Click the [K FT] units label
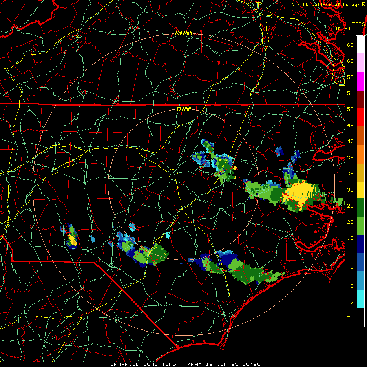 tap(345, 29)
